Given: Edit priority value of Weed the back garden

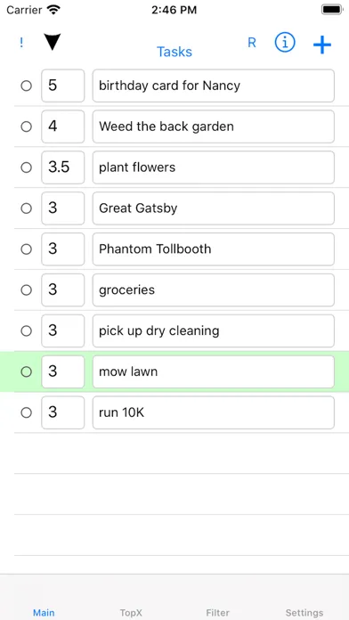Looking at the screenshot, I should click(x=63, y=126).
